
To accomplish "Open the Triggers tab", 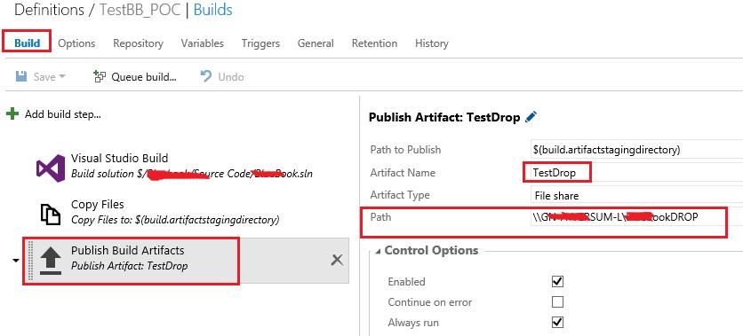I will pyautogui.click(x=260, y=43).
